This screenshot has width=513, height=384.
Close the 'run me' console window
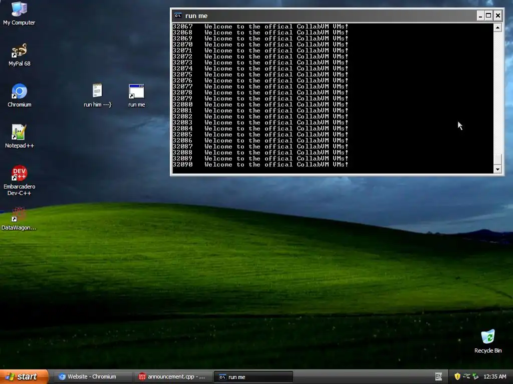497,15
